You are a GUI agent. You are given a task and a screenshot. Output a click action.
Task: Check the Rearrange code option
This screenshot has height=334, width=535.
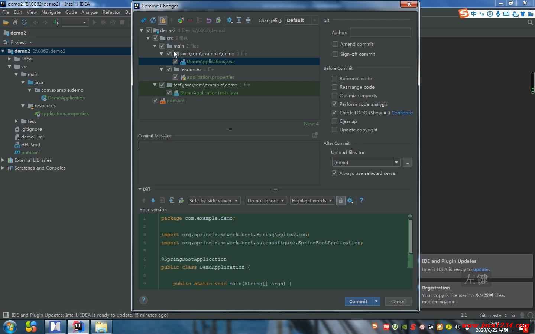click(x=334, y=87)
